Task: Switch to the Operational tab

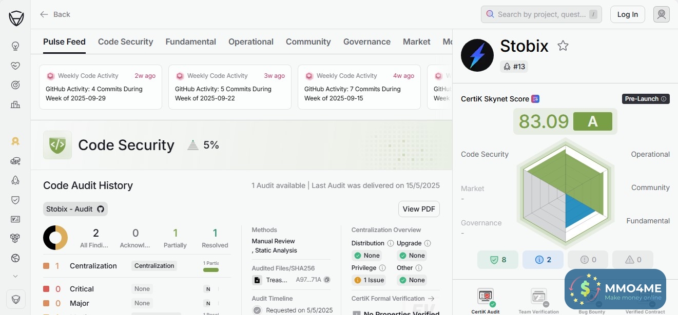Action: pos(251,41)
